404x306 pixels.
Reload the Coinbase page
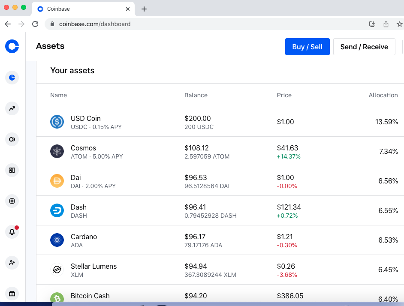tap(35, 24)
